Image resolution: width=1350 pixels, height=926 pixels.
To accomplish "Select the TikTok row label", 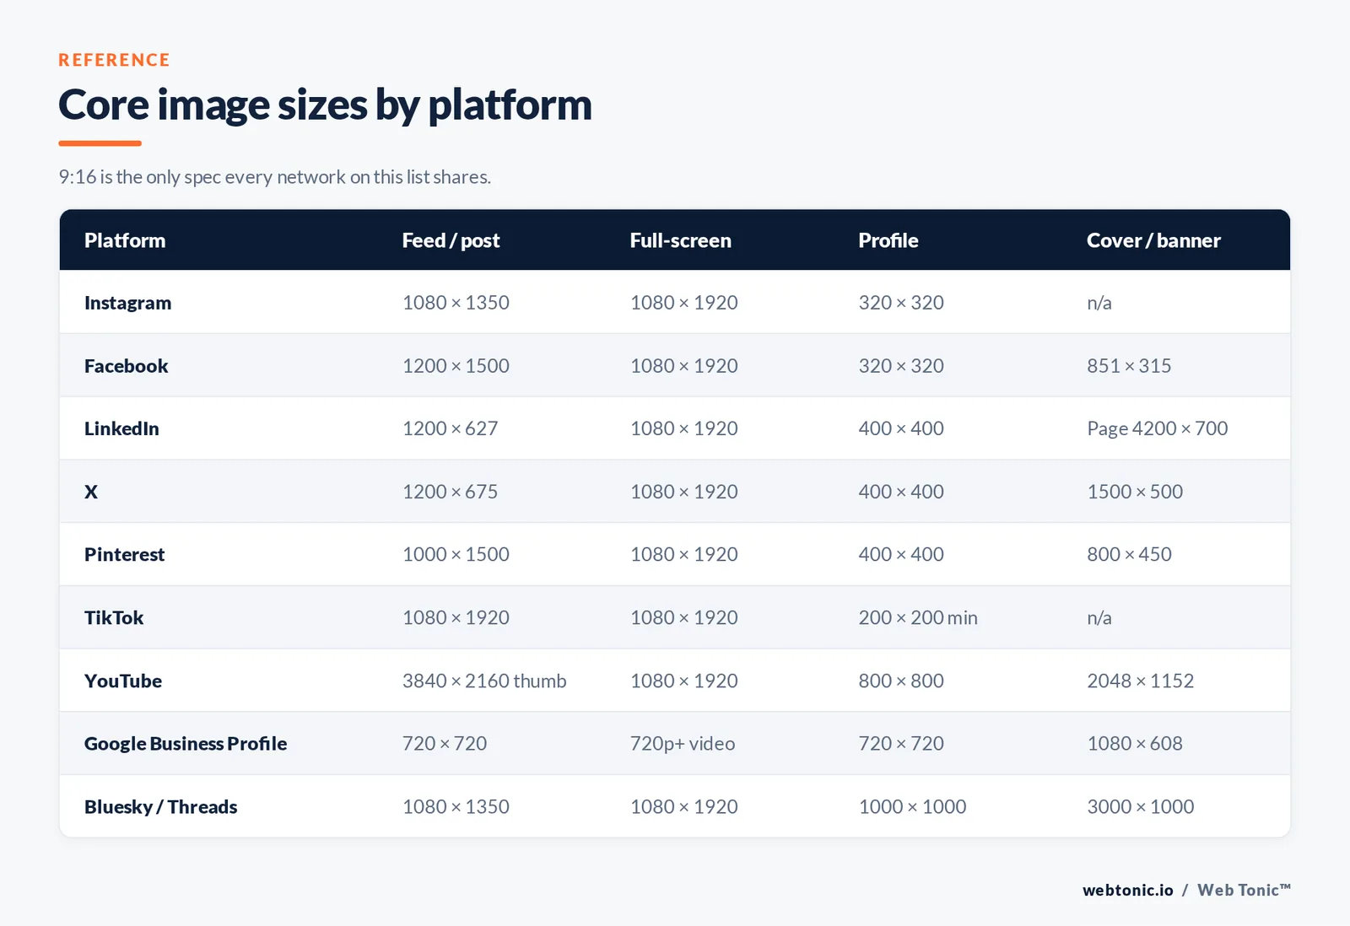I will tap(114, 618).
